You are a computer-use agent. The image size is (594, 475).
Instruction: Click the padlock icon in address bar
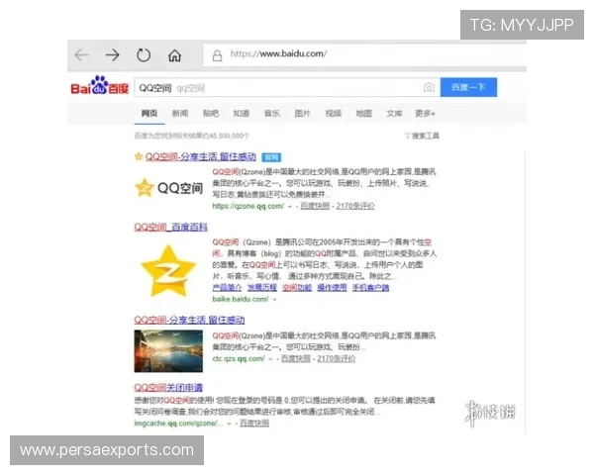click(x=217, y=55)
